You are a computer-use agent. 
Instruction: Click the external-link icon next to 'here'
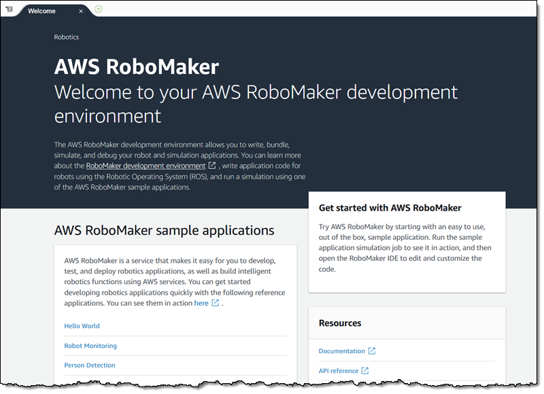(x=216, y=303)
